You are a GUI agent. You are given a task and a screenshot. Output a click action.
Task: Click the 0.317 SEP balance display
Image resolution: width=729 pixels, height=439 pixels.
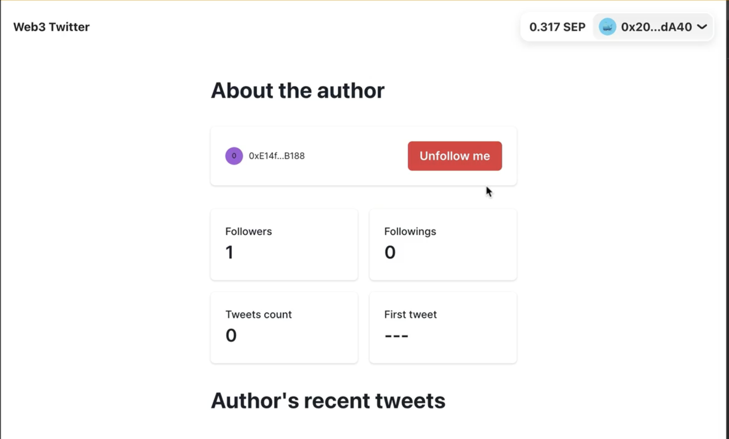(557, 27)
